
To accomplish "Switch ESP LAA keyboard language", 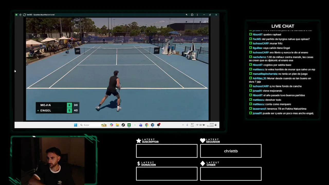I will [x=192, y=125].
